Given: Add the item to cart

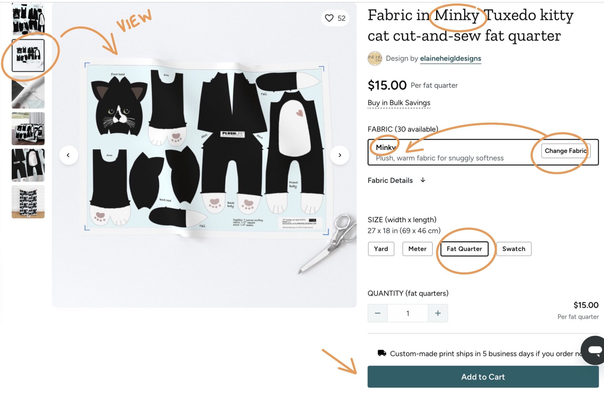Looking at the screenshot, I should click(483, 377).
